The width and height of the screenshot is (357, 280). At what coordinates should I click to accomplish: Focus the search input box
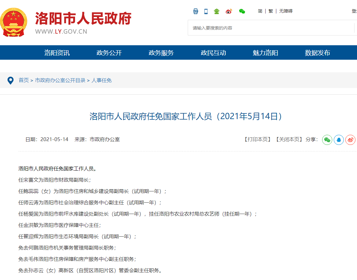(270, 28)
